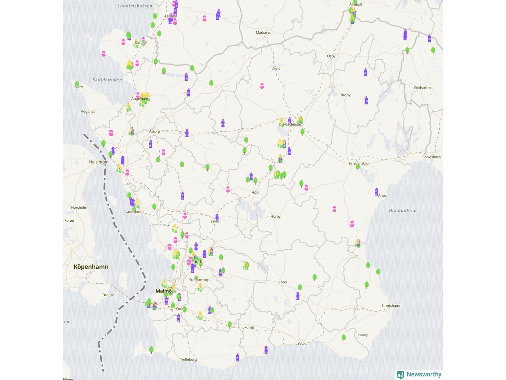The image size is (506, 380).
Task: Select the Ystad place label
Action: [x=302, y=343]
